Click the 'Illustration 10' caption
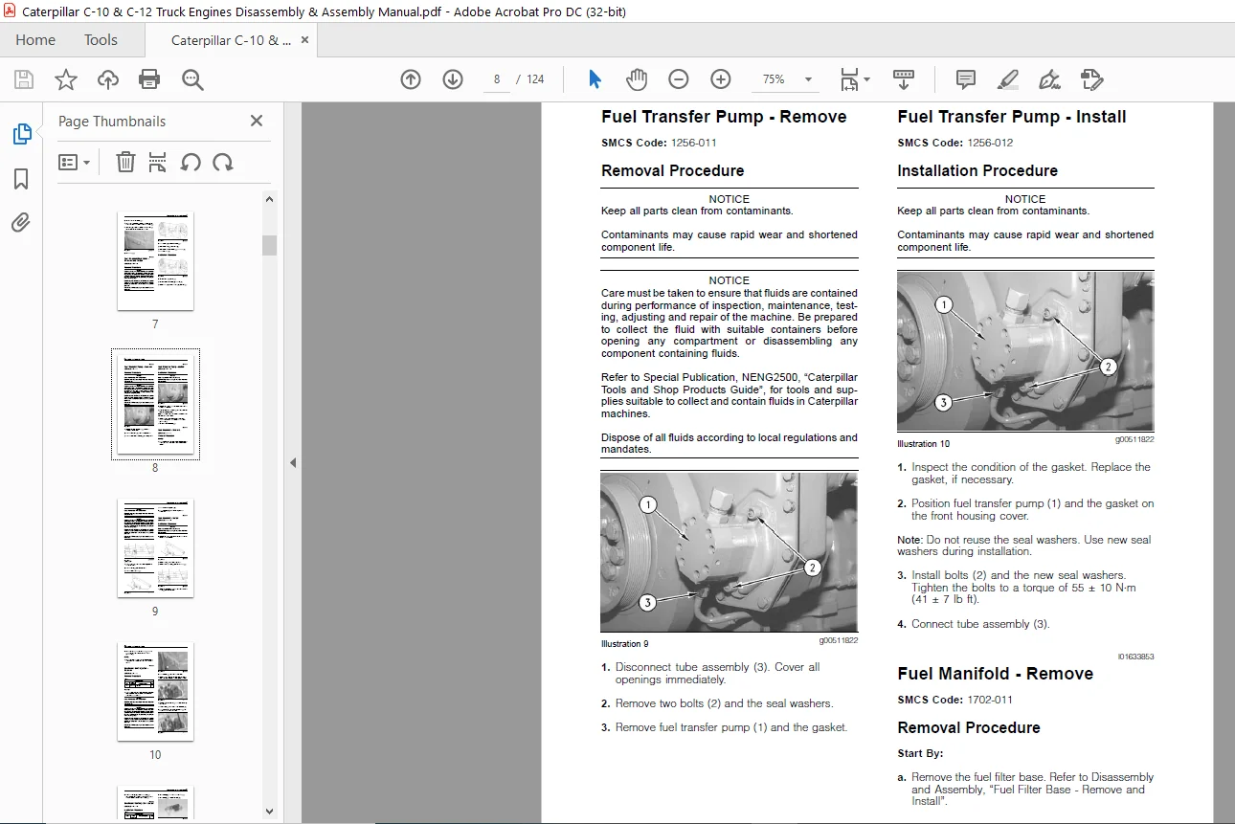 coord(923,444)
